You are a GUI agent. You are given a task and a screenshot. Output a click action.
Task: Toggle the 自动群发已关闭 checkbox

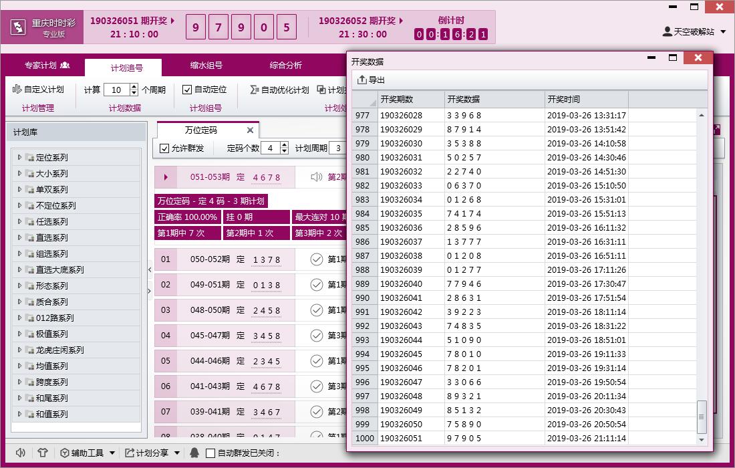(210, 453)
